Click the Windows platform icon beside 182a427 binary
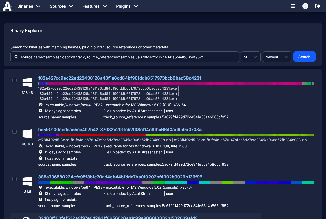This screenshot has width=326, height=219. click(27, 82)
